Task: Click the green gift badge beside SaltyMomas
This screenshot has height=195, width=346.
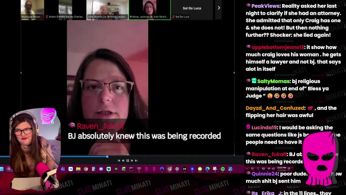Action: point(254,81)
